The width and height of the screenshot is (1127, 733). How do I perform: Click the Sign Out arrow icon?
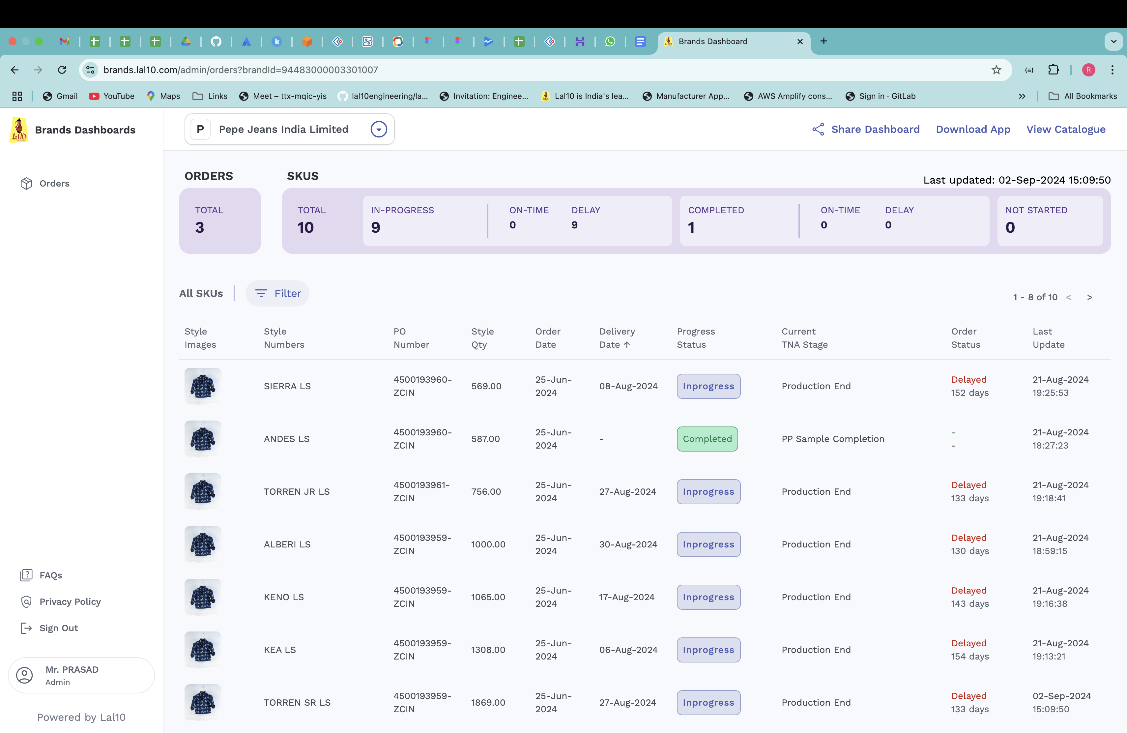tap(26, 628)
